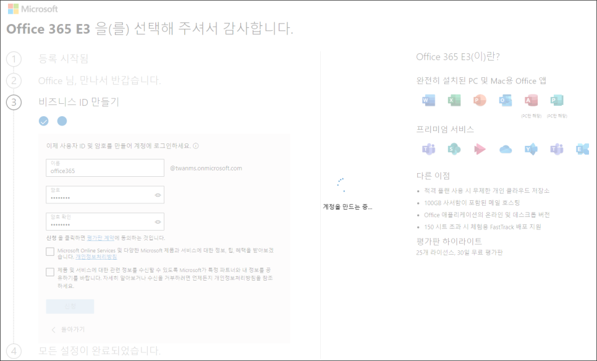Click the 평가판 하이라이트 heading
Image resolution: width=597 pixels, height=361 pixels.
pos(449,242)
